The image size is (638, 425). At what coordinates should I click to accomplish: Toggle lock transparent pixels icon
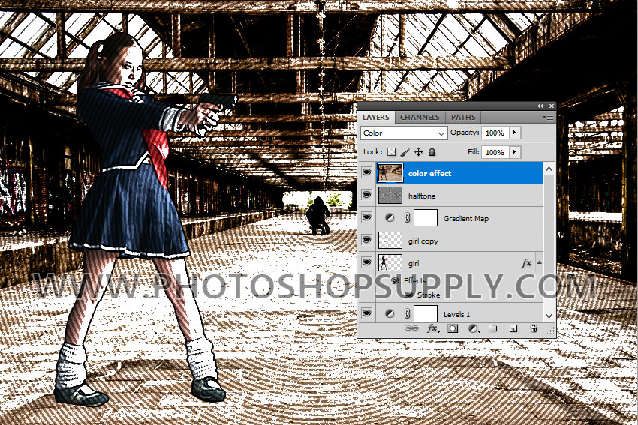[x=391, y=152]
